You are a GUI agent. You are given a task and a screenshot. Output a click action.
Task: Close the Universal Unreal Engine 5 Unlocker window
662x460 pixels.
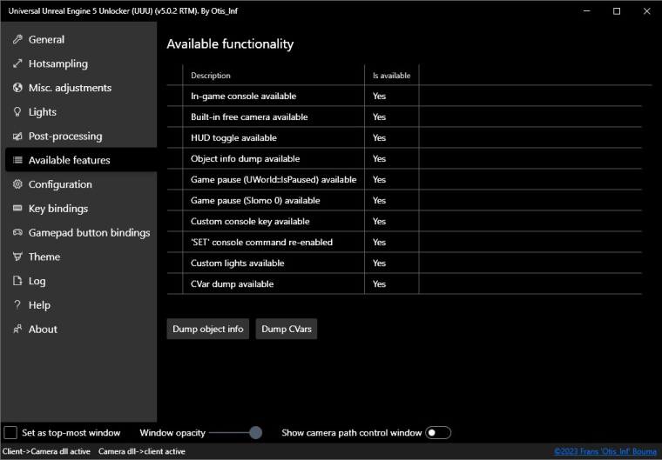(647, 11)
